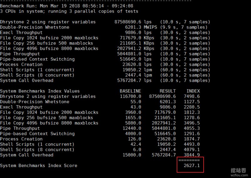The width and height of the screenshot is (251, 178).
Task: Select the value "211605.1 KBps"
Action: [137, 43]
